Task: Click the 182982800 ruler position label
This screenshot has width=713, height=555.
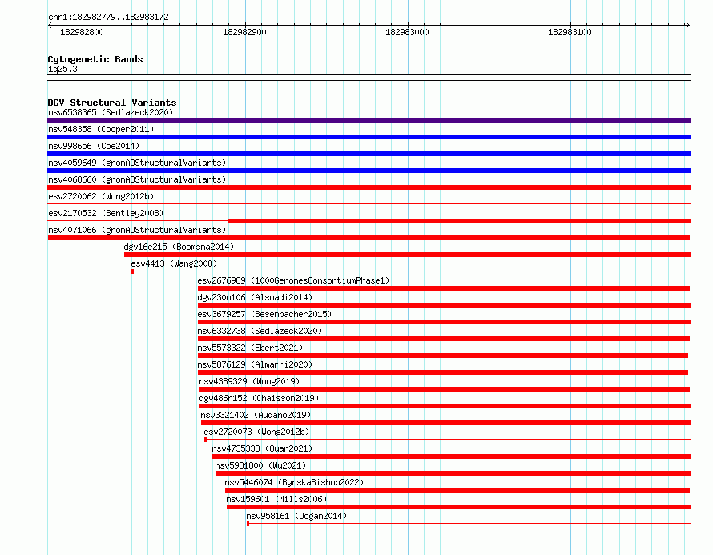Action: (82, 32)
